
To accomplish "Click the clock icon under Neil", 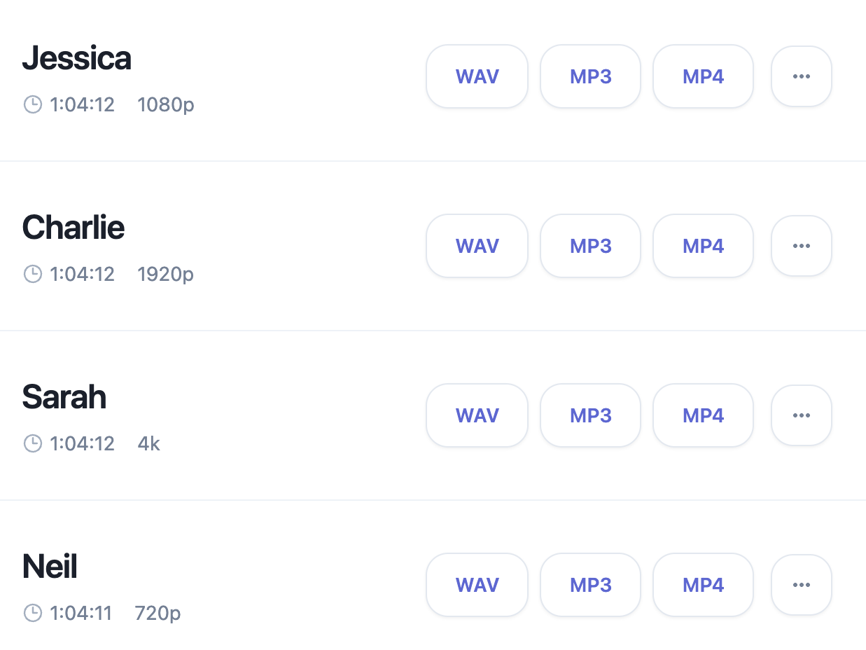I will click(x=33, y=614).
